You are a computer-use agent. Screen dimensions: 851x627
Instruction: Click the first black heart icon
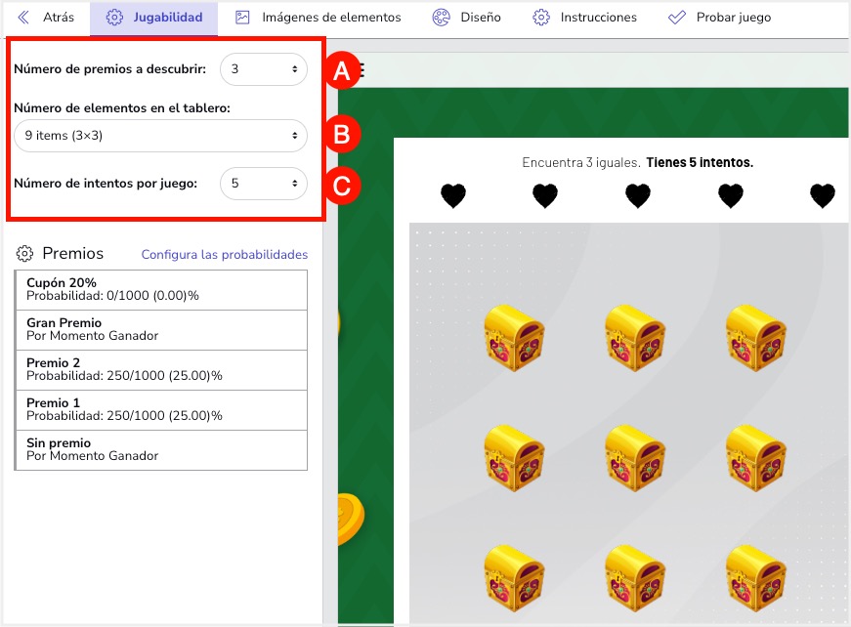(x=453, y=195)
